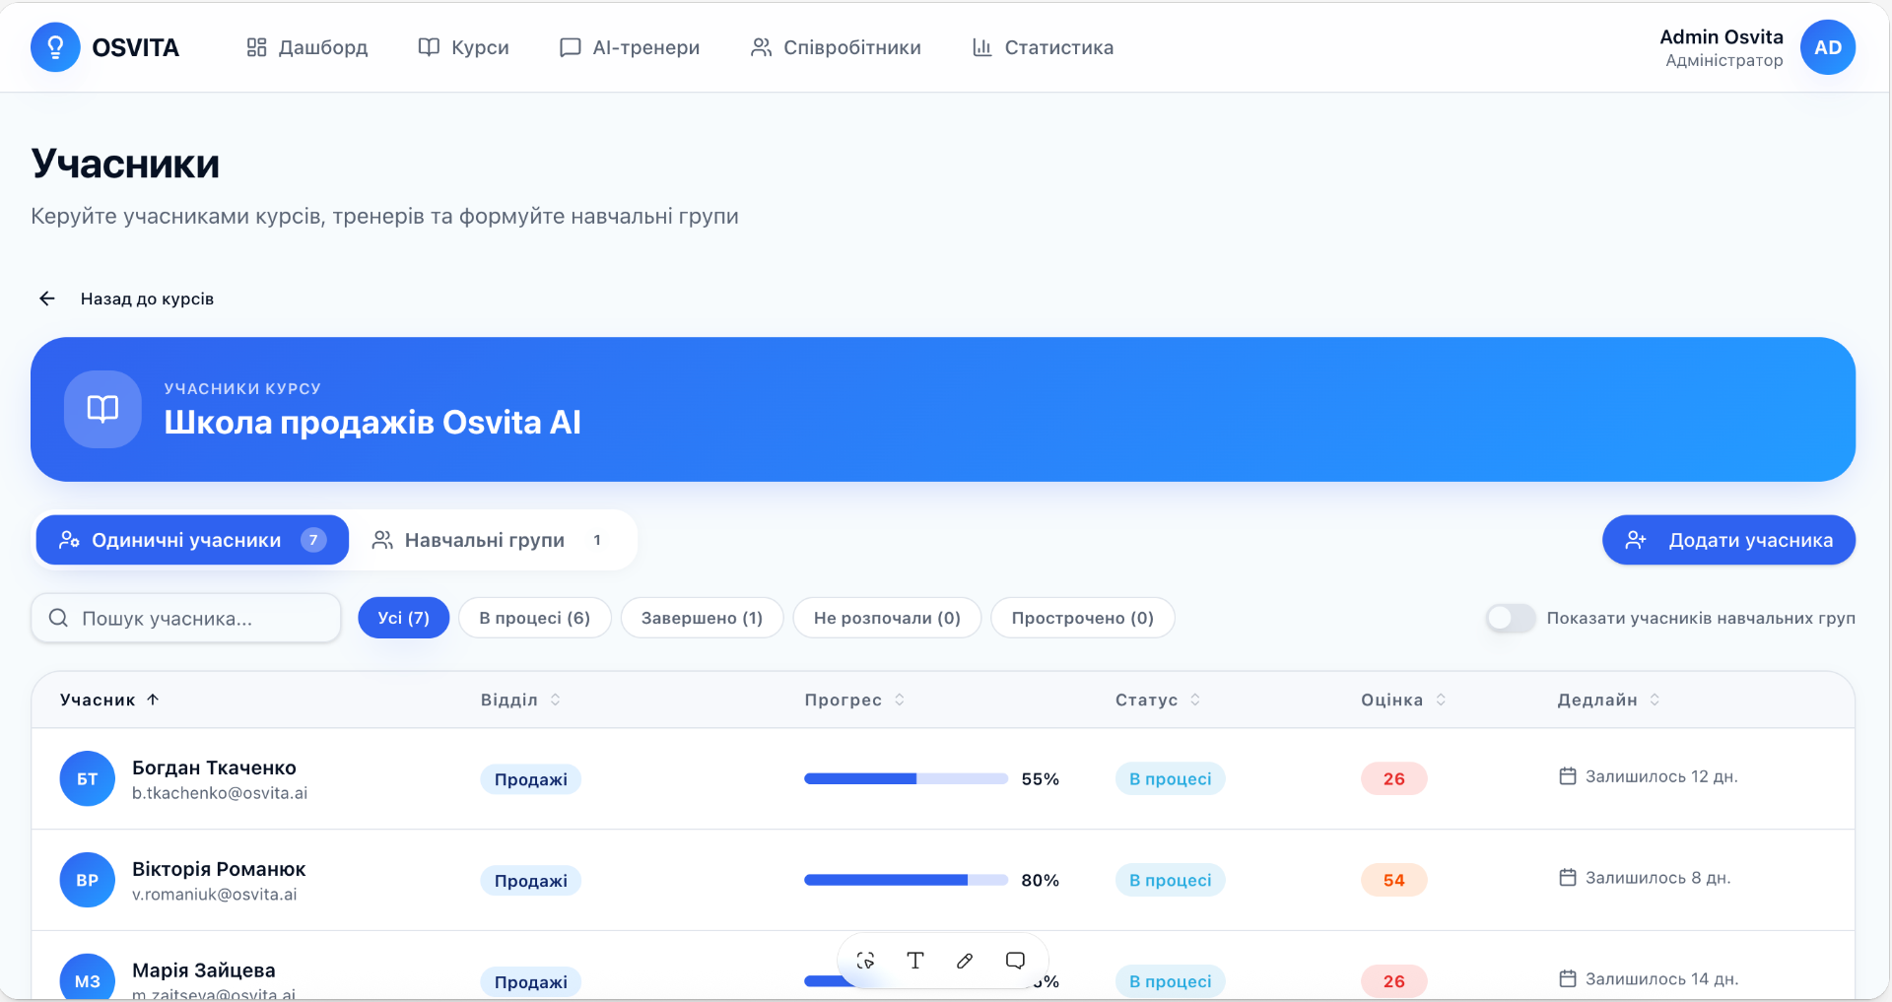Sort by Статус column
This screenshot has height=1002, width=1892.
click(1158, 700)
